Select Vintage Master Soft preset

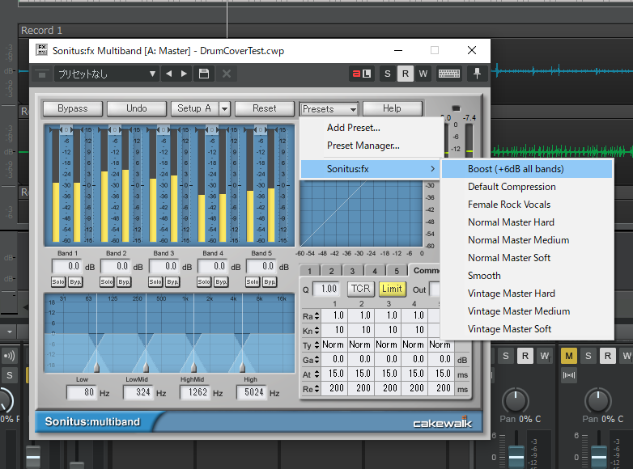tap(527, 328)
